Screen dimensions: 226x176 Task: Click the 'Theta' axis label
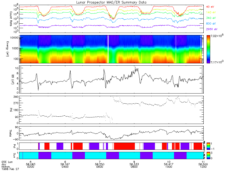click(x=10, y=133)
